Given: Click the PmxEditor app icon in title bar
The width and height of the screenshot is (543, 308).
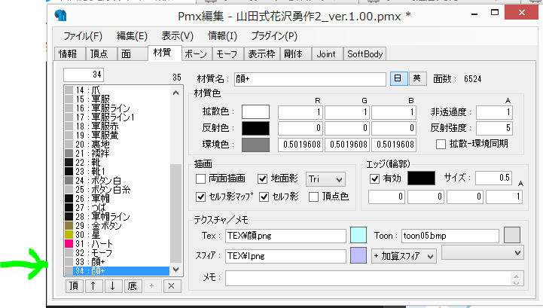Looking at the screenshot, I should pyautogui.click(x=60, y=15).
